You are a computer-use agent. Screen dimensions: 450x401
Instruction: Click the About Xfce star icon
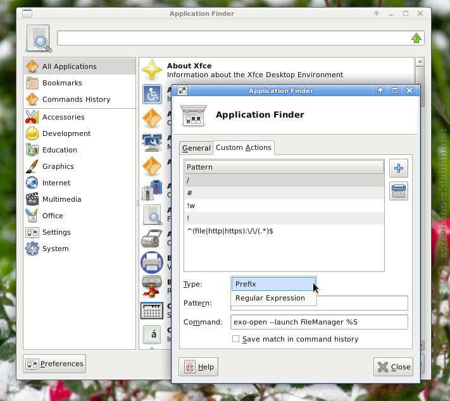(x=152, y=70)
